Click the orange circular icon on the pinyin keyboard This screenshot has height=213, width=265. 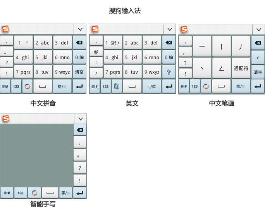27,86
